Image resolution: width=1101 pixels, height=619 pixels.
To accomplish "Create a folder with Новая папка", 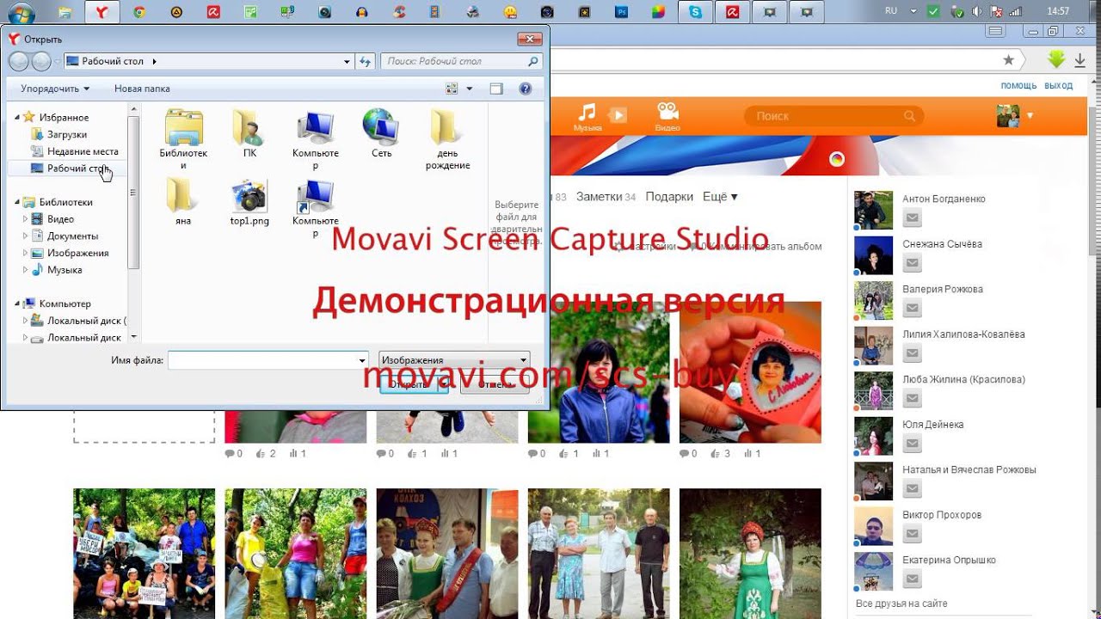I will tap(142, 89).
